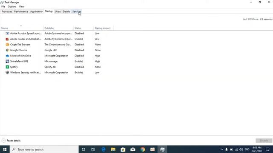
Task: Switch to the Performance tab
Action: [x=21, y=11]
